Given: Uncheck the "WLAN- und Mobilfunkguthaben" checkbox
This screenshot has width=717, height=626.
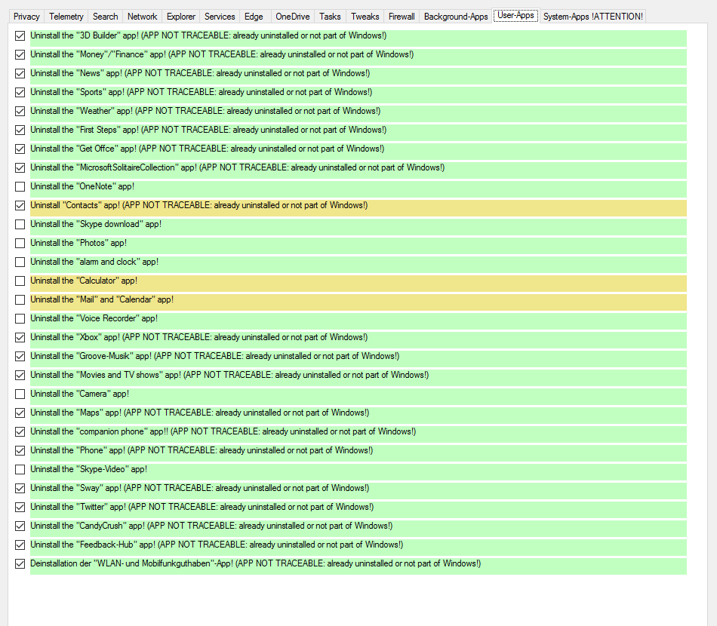Looking at the screenshot, I should [x=20, y=564].
